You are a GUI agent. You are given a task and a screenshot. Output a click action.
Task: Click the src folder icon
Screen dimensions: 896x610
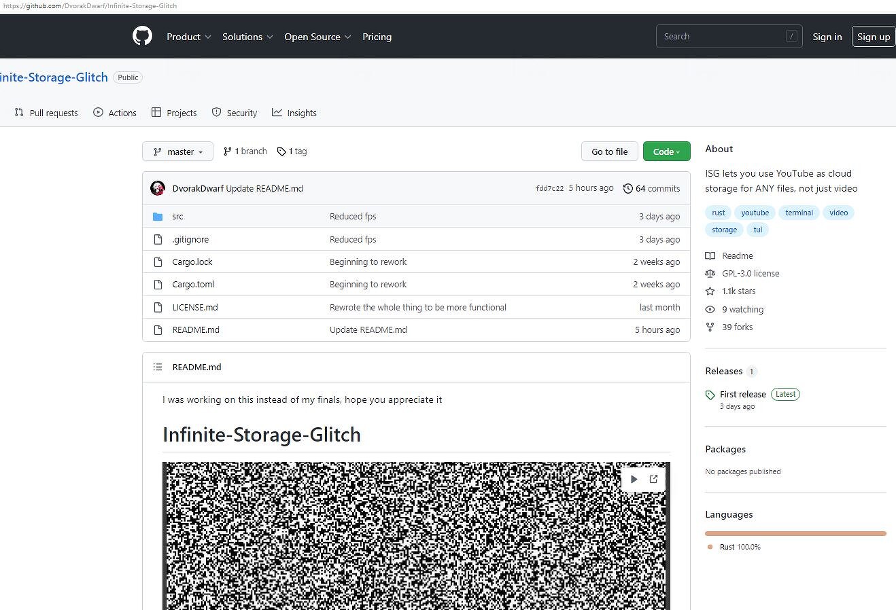coord(158,217)
